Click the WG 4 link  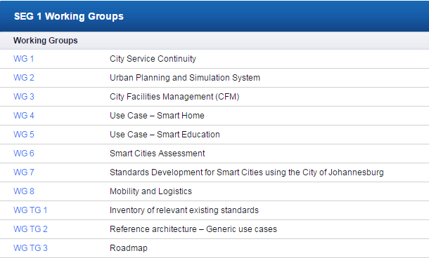[x=24, y=116]
